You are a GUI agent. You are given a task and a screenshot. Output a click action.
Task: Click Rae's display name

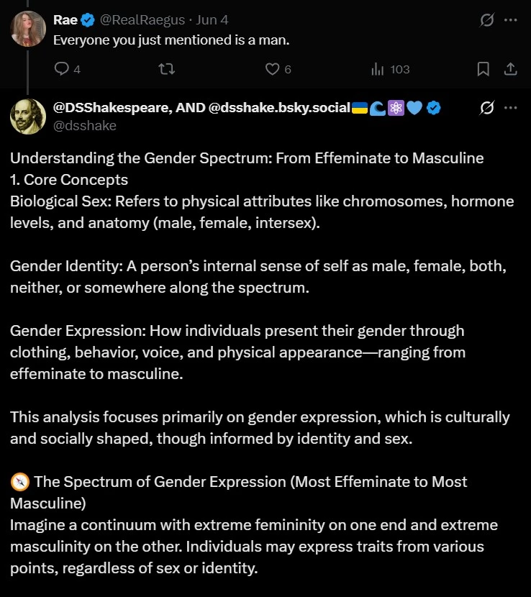pos(65,20)
